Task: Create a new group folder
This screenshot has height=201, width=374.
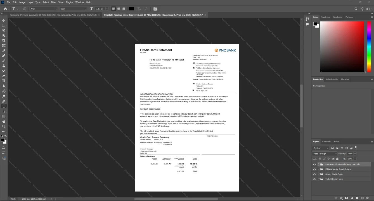Action: point(357,198)
